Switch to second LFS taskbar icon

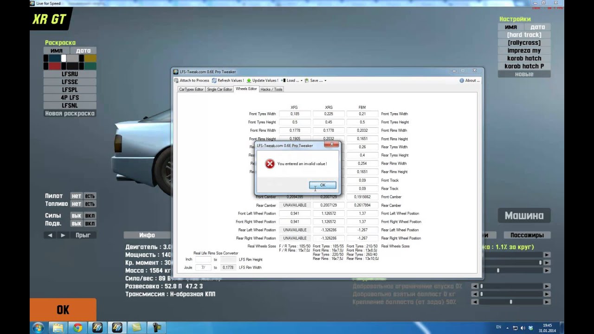coord(117,328)
